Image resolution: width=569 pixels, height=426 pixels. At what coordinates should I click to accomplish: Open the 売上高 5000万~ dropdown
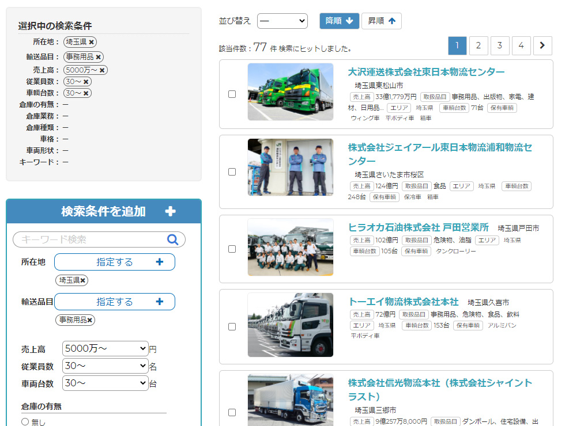(105, 348)
